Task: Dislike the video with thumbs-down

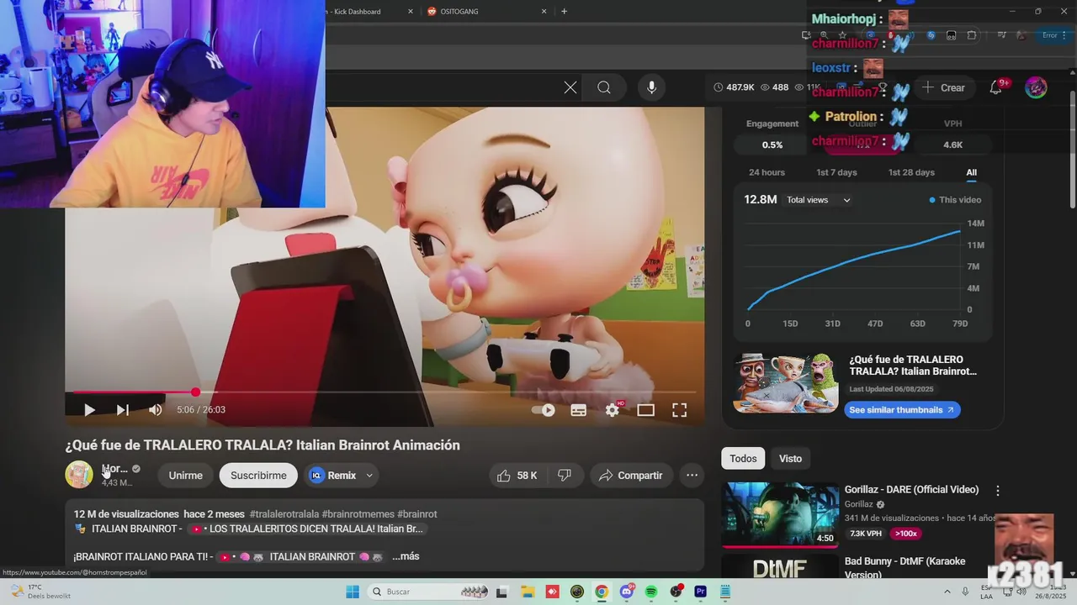Action: point(565,476)
